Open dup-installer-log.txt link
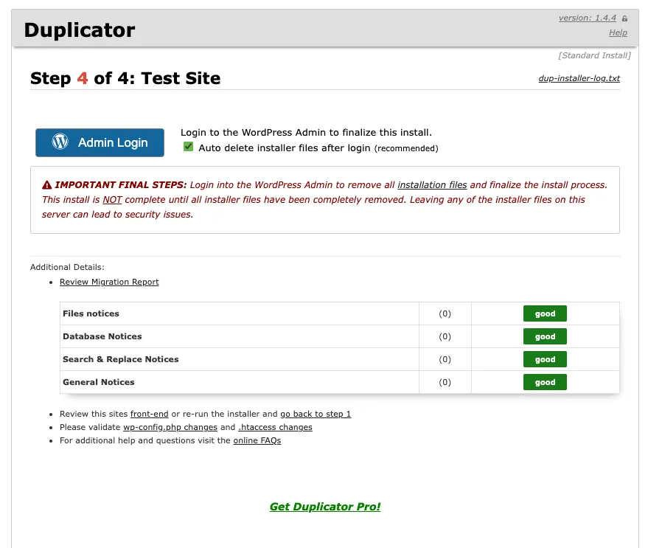This screenshot has width=648, height=548. click(x=579, y=78)
